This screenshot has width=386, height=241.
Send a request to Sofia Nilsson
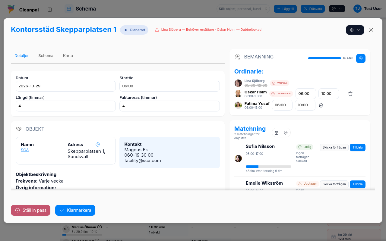pyautogui.click(x=334, y=147)
